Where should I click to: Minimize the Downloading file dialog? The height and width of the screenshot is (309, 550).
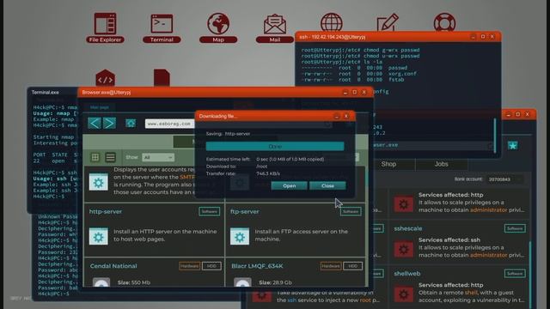337,116
